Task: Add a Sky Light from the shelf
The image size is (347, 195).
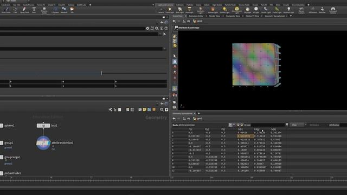Action: click(x=247, y=10)
